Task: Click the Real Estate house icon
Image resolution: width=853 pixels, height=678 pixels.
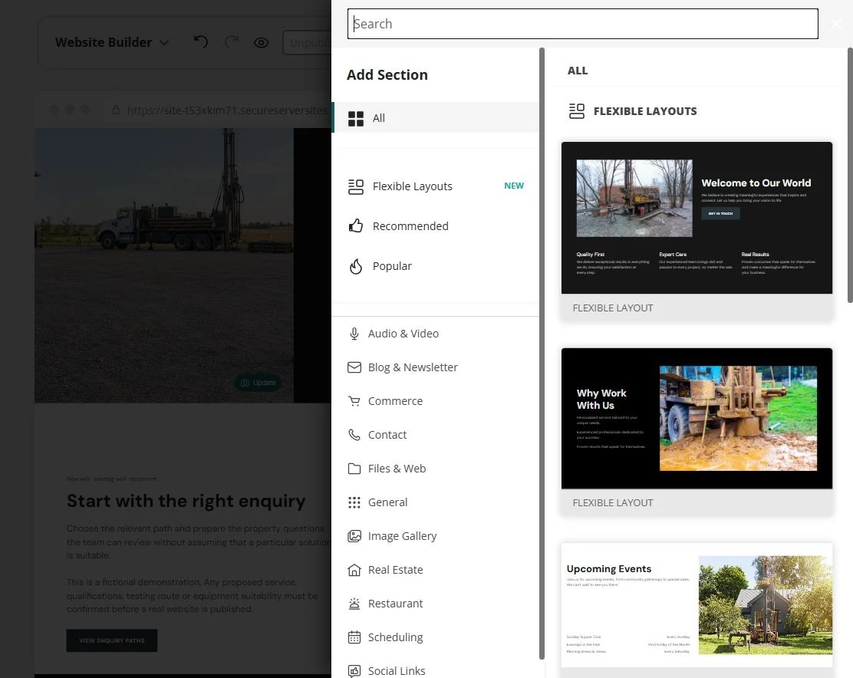Action: tap(354, 570)
